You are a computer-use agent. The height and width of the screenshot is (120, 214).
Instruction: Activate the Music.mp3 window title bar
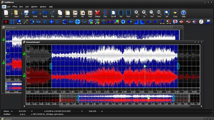click(x=92, y=27)
